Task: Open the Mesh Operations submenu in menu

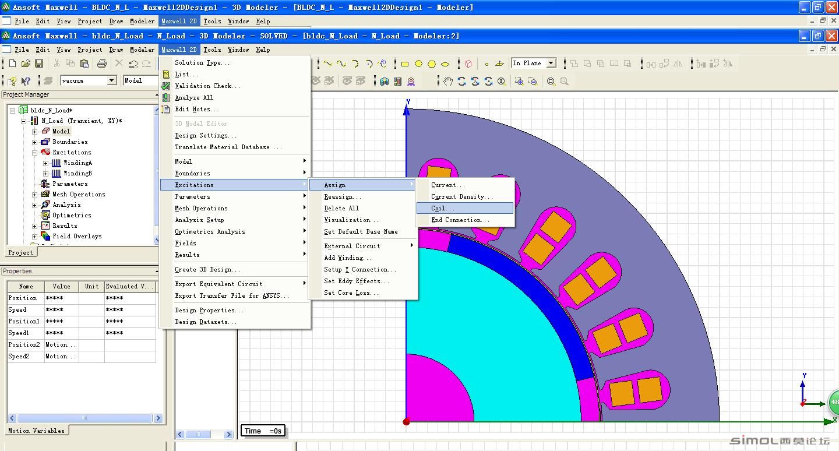Action: (235, 208)
